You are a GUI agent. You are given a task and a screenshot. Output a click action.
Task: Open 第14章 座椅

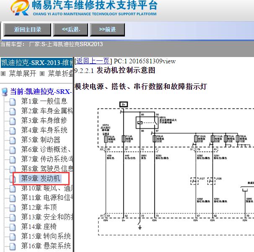click(39, 227)
